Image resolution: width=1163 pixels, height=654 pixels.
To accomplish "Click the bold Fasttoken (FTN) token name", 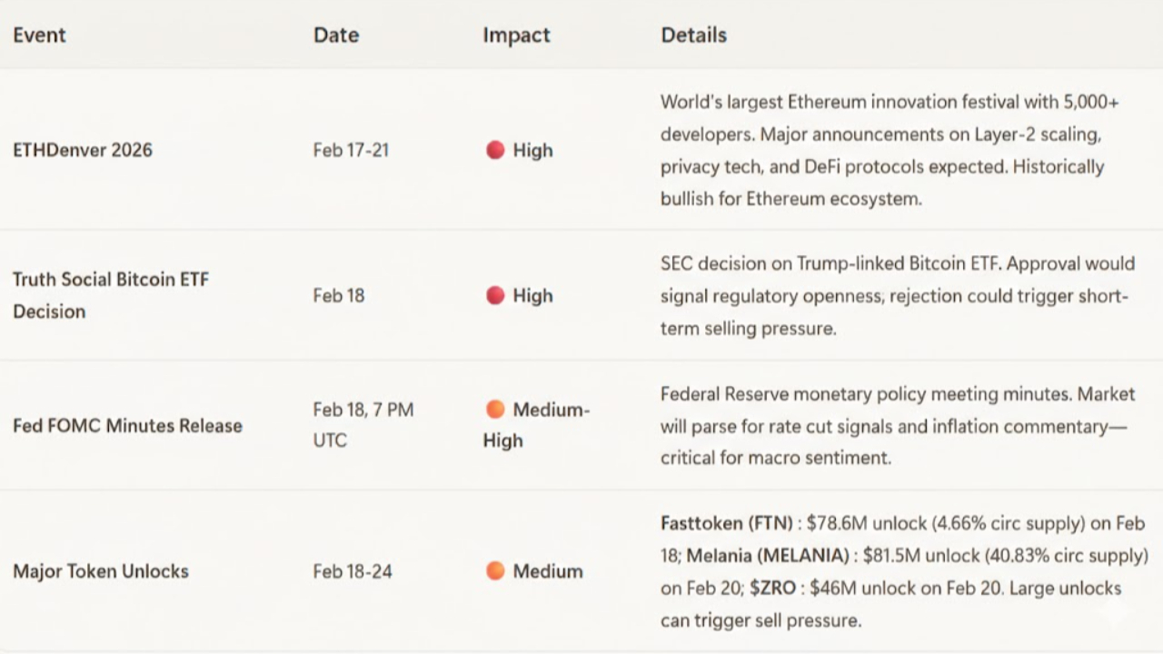I will tap(726, 523).
